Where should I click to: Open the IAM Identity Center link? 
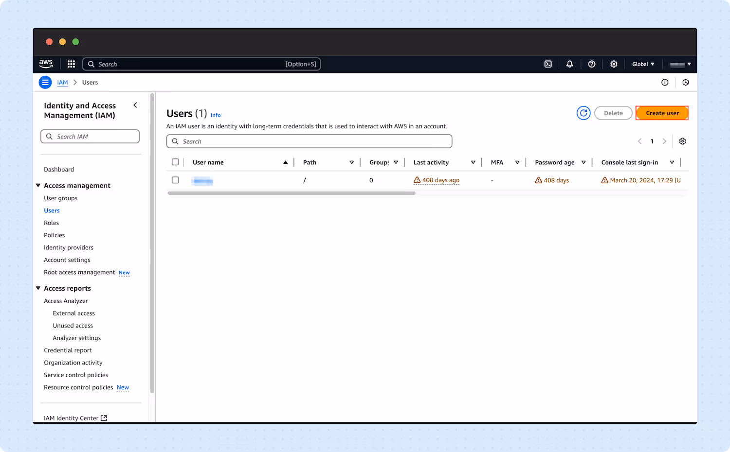point(71,417)
